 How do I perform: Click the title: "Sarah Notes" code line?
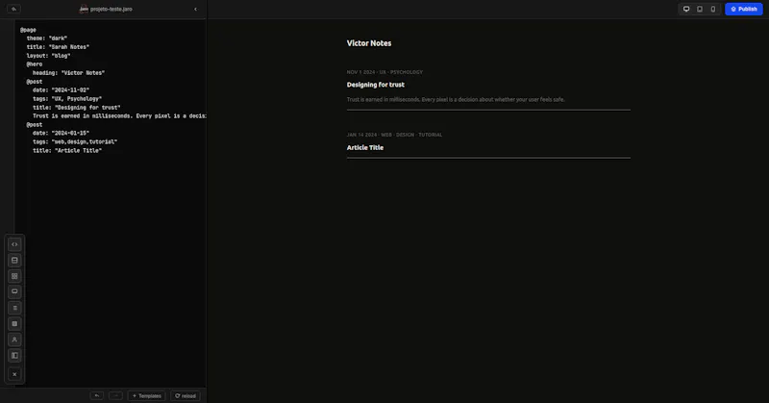(58, 47)
